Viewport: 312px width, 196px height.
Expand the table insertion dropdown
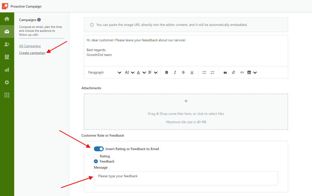pos(255,72)
